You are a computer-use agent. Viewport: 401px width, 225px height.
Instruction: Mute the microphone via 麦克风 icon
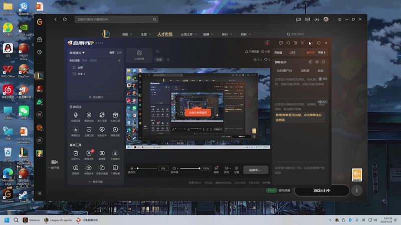point(132,168)
